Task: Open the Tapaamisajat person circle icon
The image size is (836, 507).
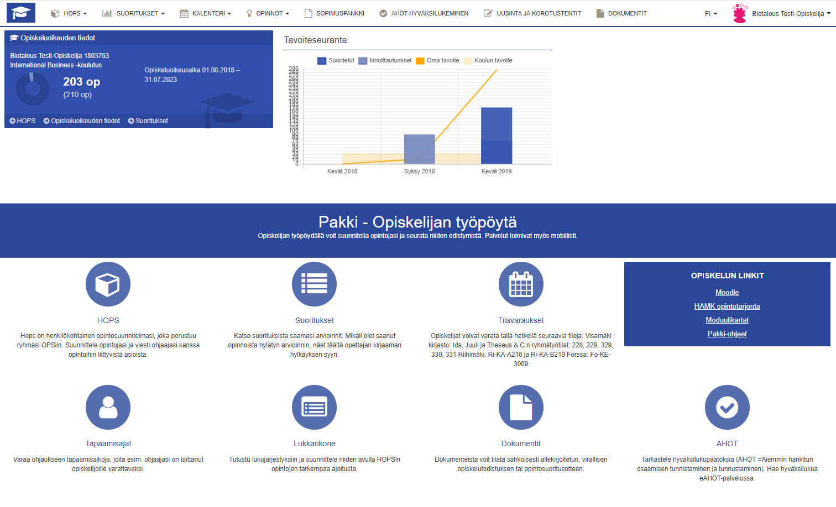Action: click(108, 408)
